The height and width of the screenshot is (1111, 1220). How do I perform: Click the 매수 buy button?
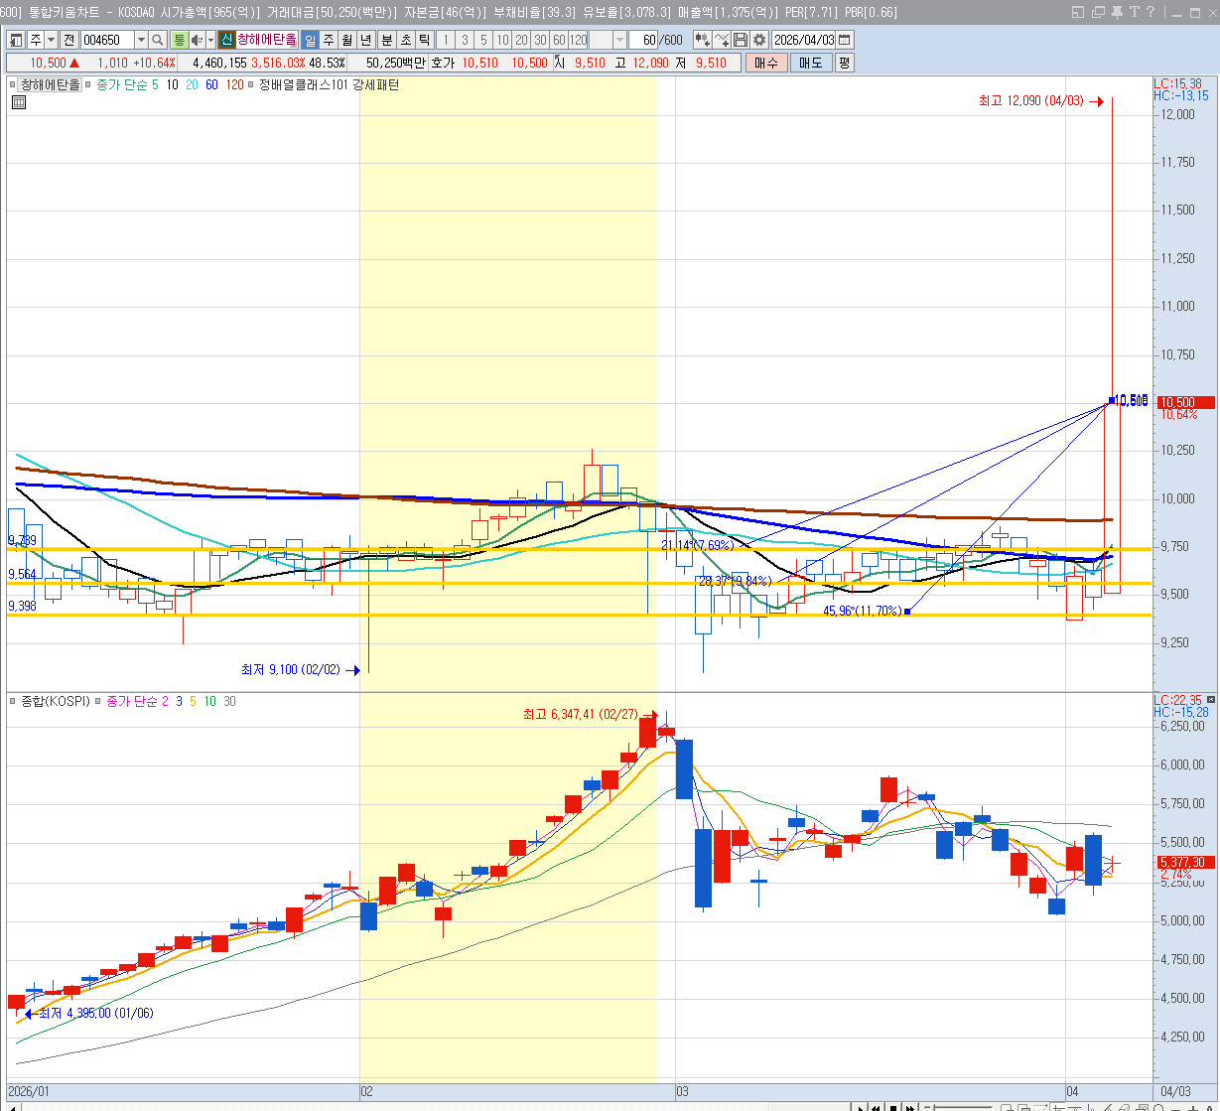[x=766, y=63]
